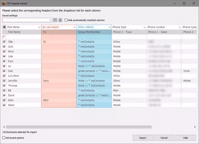Click the Work phone type in Dad's row

point(189,71)
